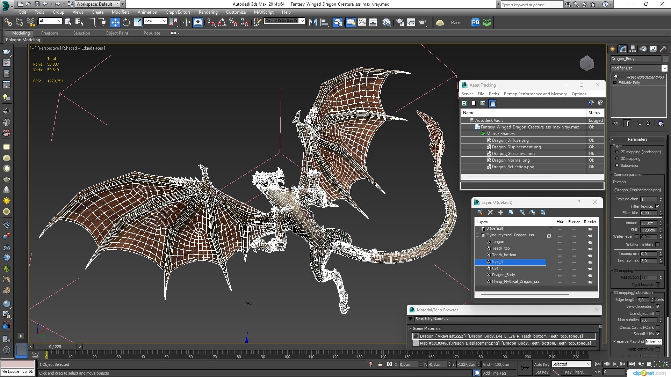Image resolution: width=671 pixels, height=377 pixels.
Task: Delete layer with X icon in Layer dialog
Action: pos(490,212)
